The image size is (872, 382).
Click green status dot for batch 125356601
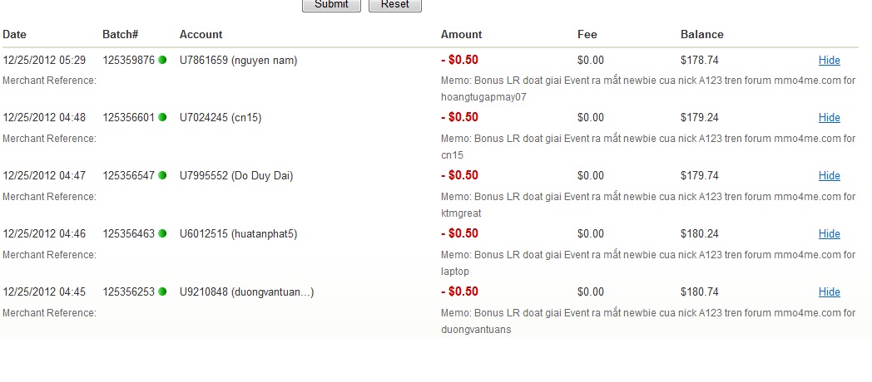pyautogui.click(x=163, y=118)
